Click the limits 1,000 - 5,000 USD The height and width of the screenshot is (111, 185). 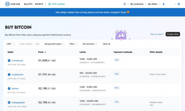88,87
